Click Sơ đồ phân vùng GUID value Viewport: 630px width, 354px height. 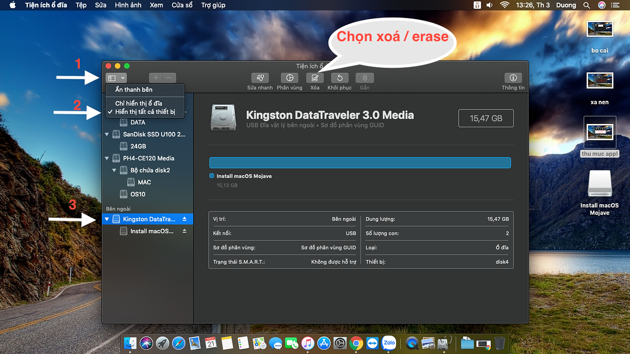coord(329,247)
